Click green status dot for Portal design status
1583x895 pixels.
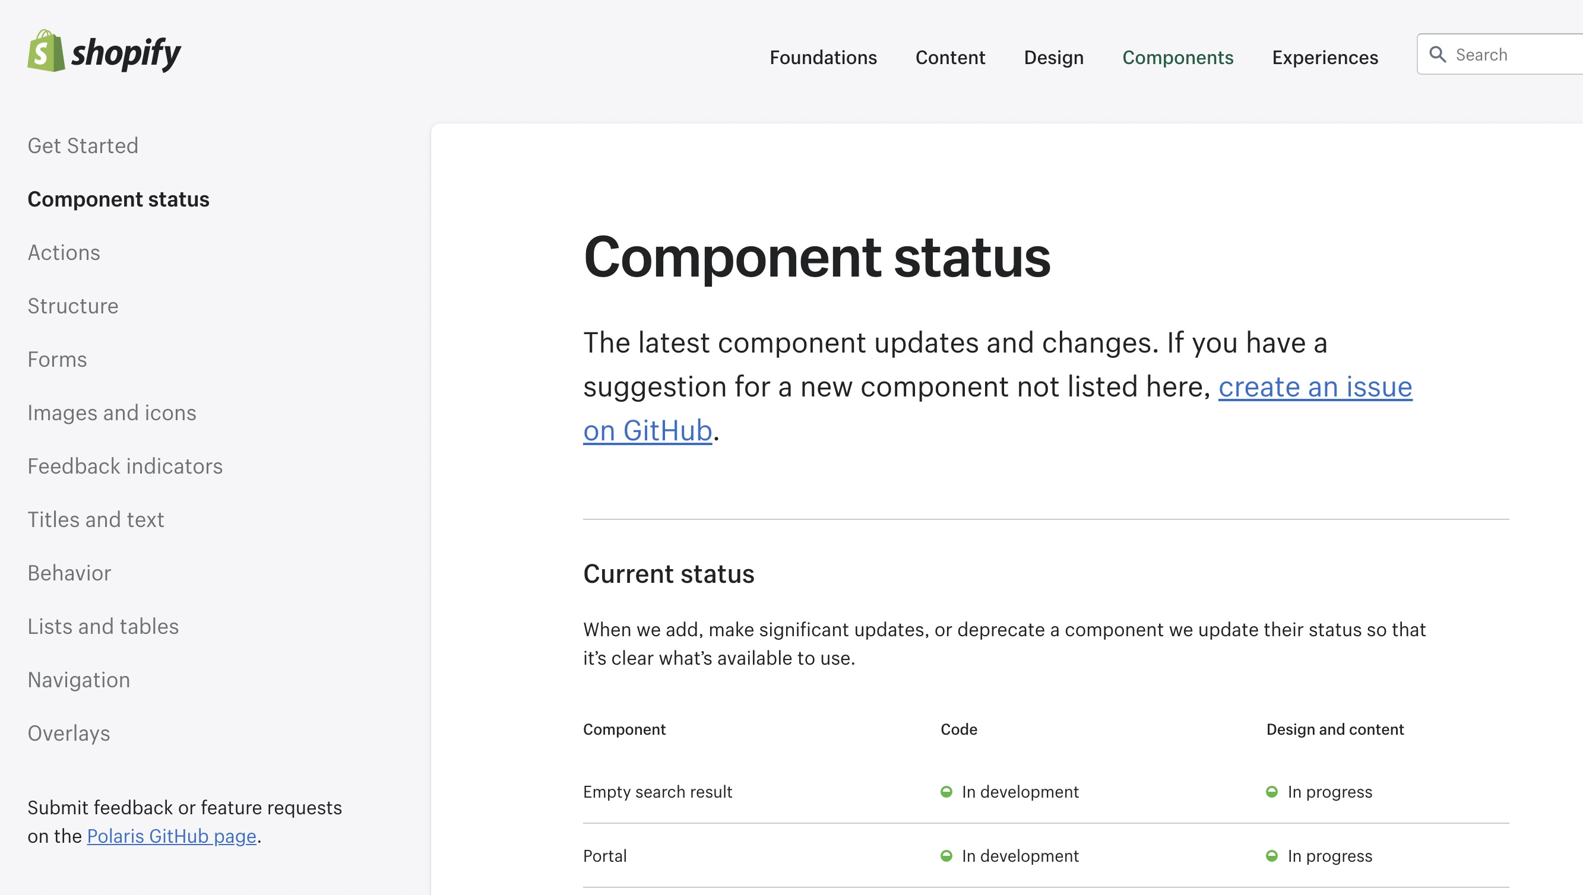1272,856
